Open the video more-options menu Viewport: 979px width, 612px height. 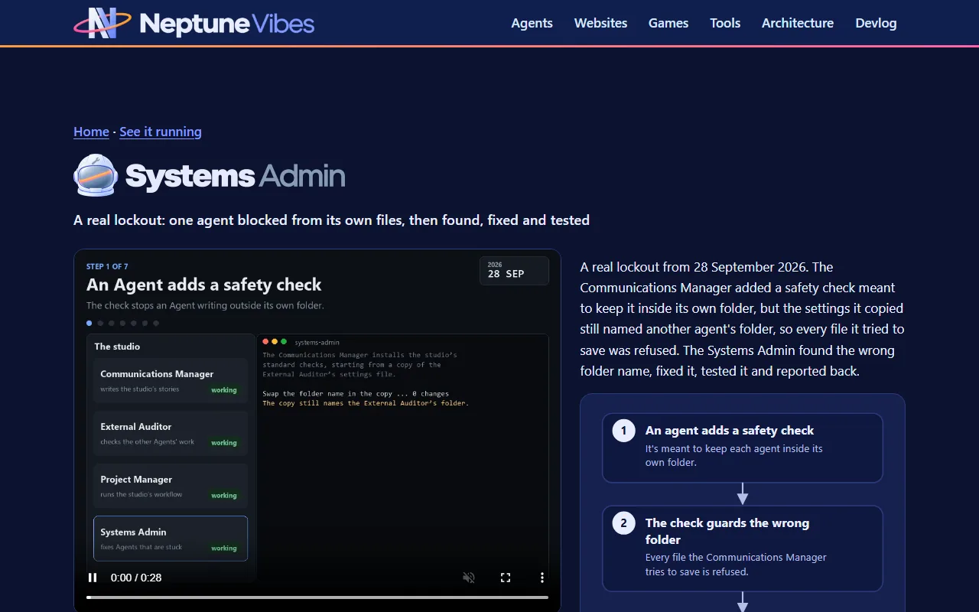(x=542, y=578)
